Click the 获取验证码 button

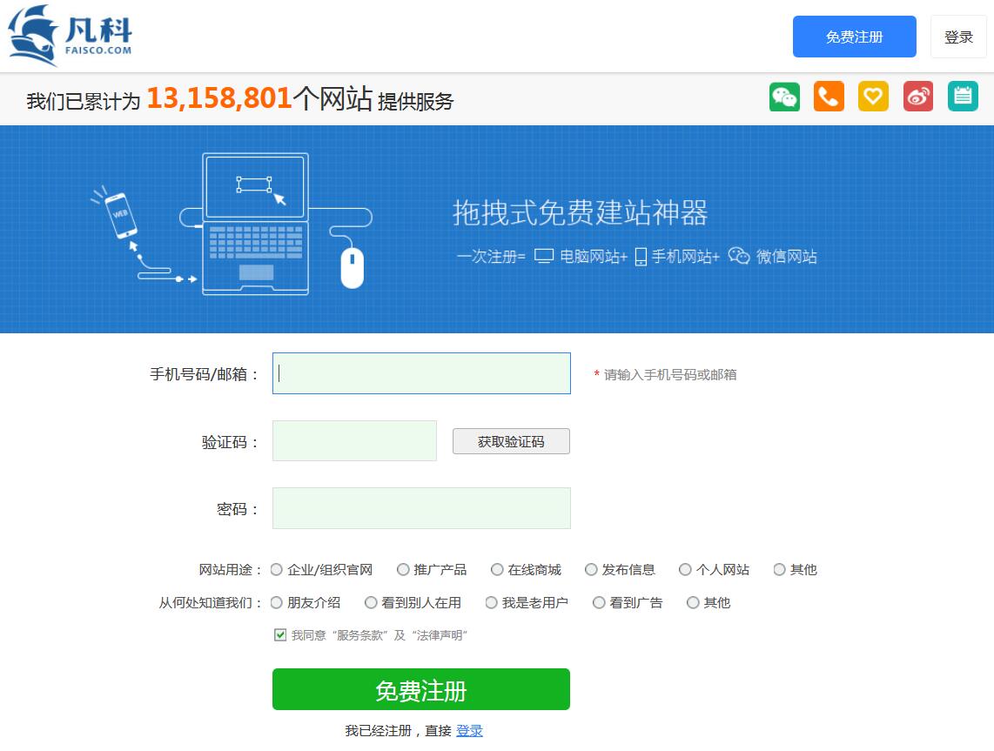(510, 440)
